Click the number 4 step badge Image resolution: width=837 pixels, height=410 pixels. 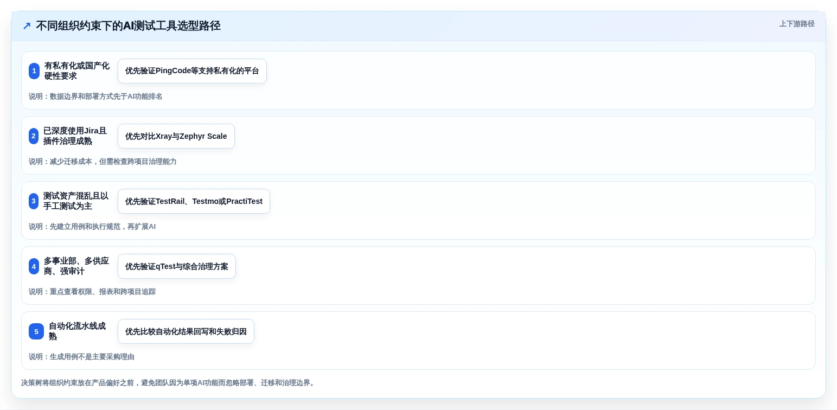pyautogui.click(x=34, y=266)
